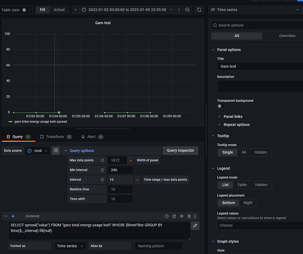Expand the Panel links section

(233, 116)
